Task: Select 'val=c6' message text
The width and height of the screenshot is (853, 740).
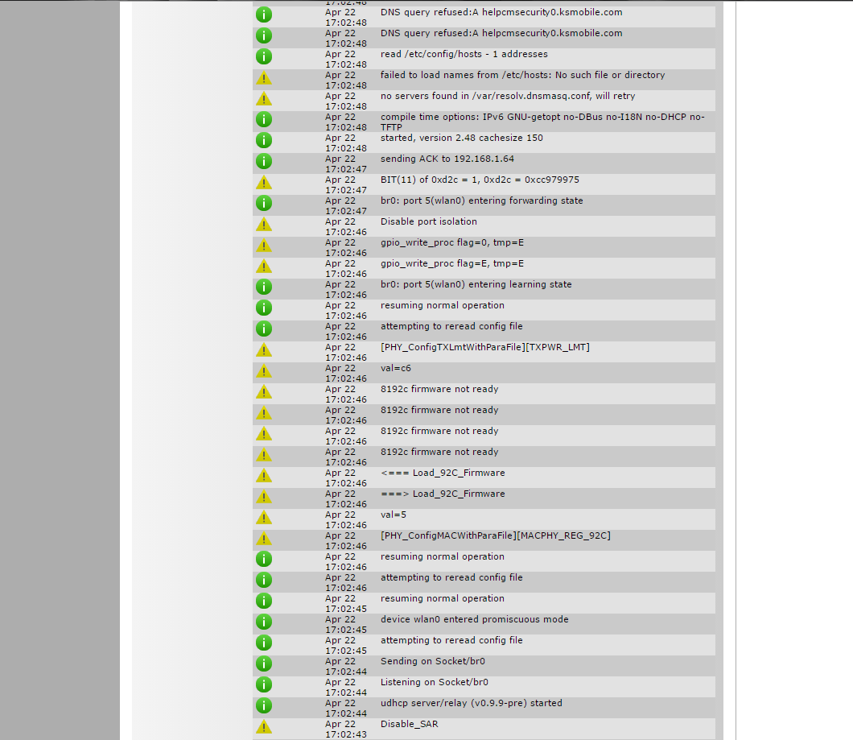Action: [x=395, y=368]
